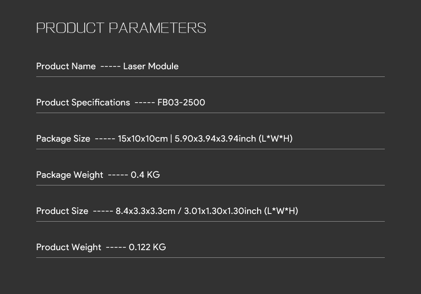Click the Package Size label

pos(63,139)
